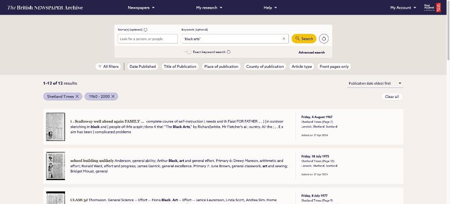450x204 pixels.
Task: Open the Article type filter
Action: point(302,66)
